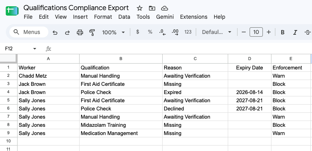The width and height of the screenshot is (312, 151).
Task: Toggle Italic formatting
Action: pos(295,32)
